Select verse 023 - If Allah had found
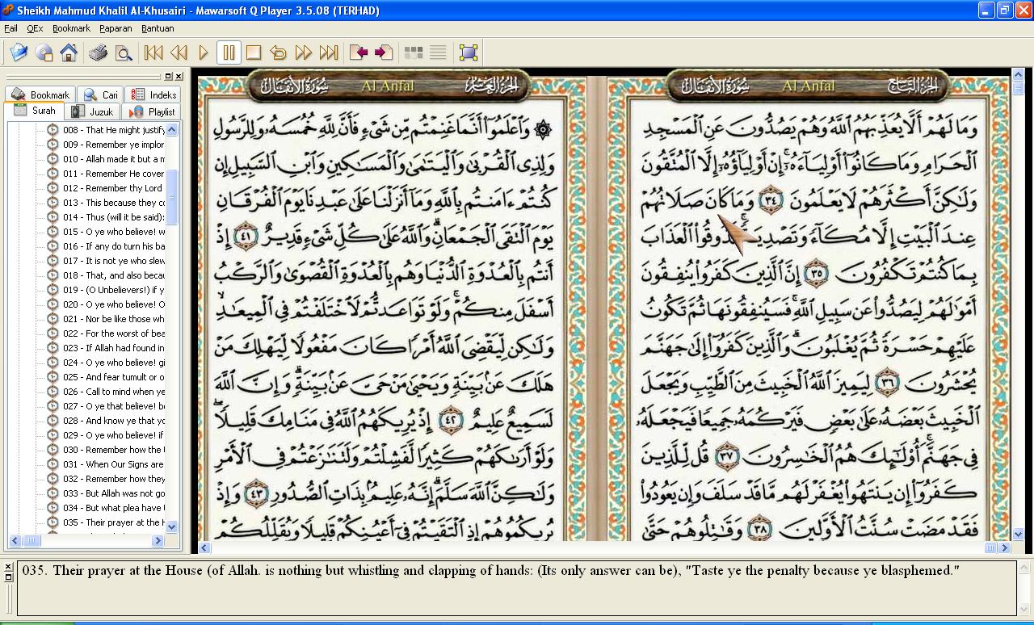 [x=113, y=348]
